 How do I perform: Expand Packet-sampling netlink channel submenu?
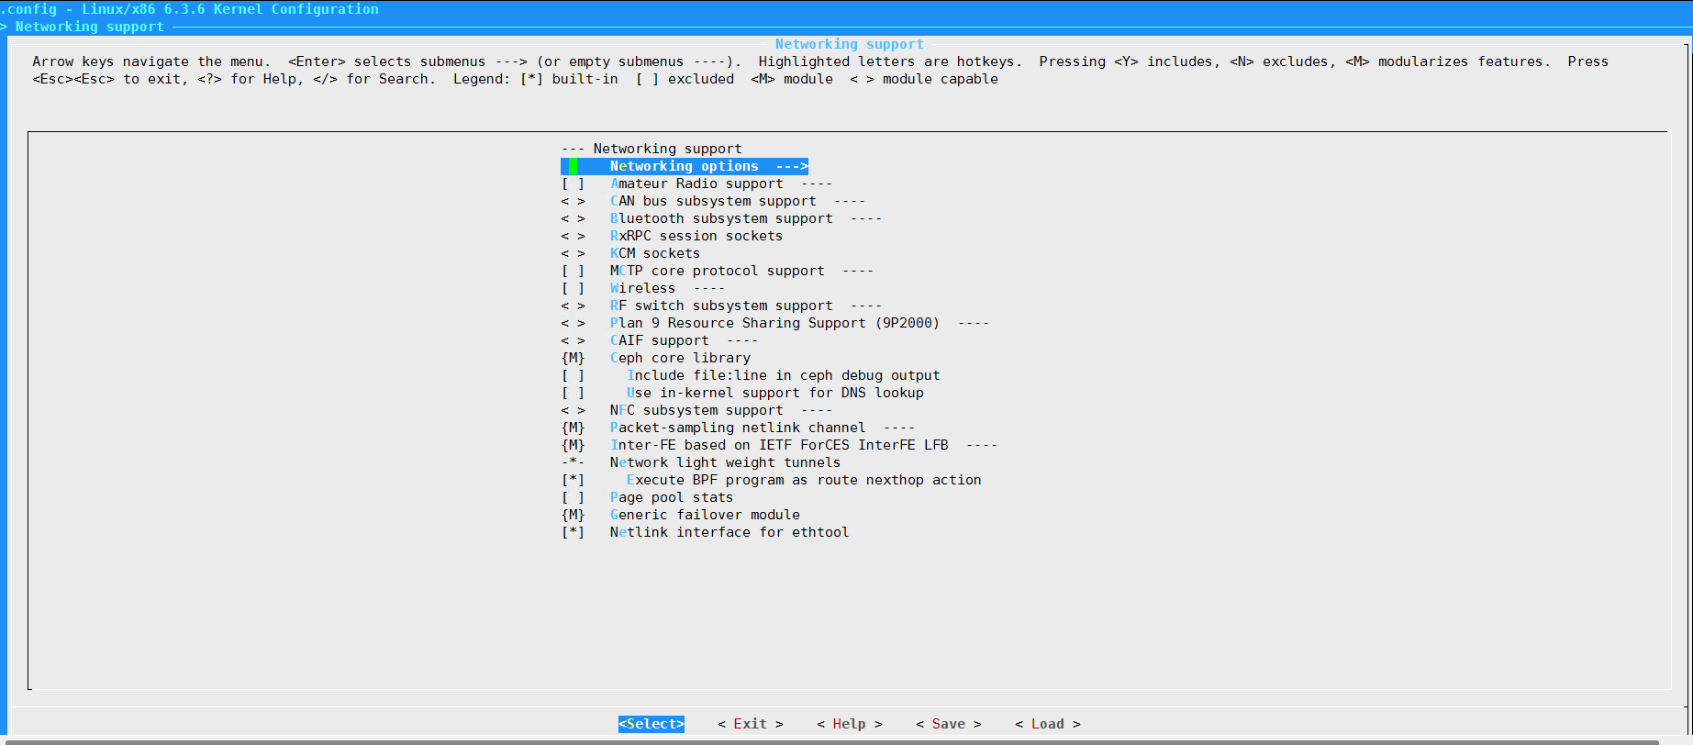(737, 428)
